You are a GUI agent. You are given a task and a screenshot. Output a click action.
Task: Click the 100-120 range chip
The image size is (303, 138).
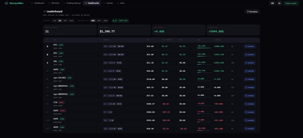tap(119, 96)
